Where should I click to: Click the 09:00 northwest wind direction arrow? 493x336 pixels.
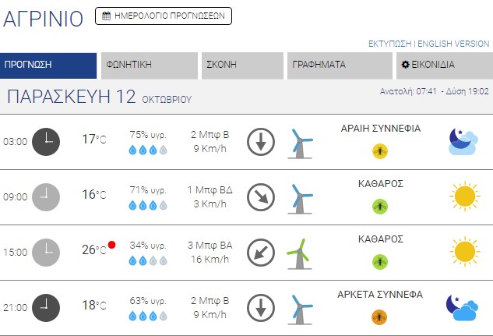click(x=261, y=197)
